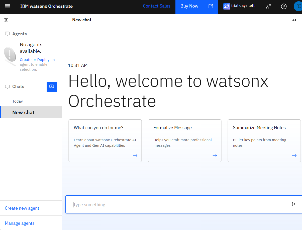Click the New chat header title

click(82, 20)
